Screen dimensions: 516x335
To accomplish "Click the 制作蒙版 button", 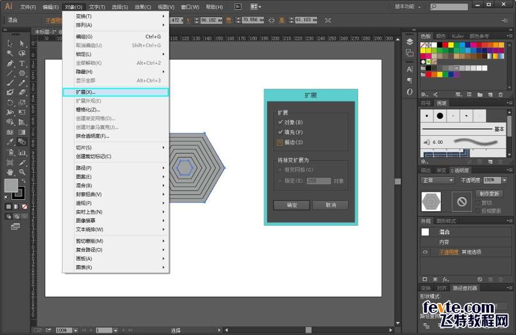I will pos(490,194).
